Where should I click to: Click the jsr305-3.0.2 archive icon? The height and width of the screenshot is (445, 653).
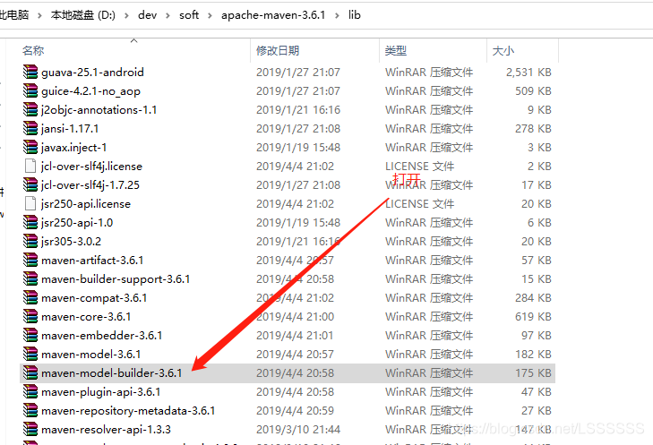[x=30, y=241]
